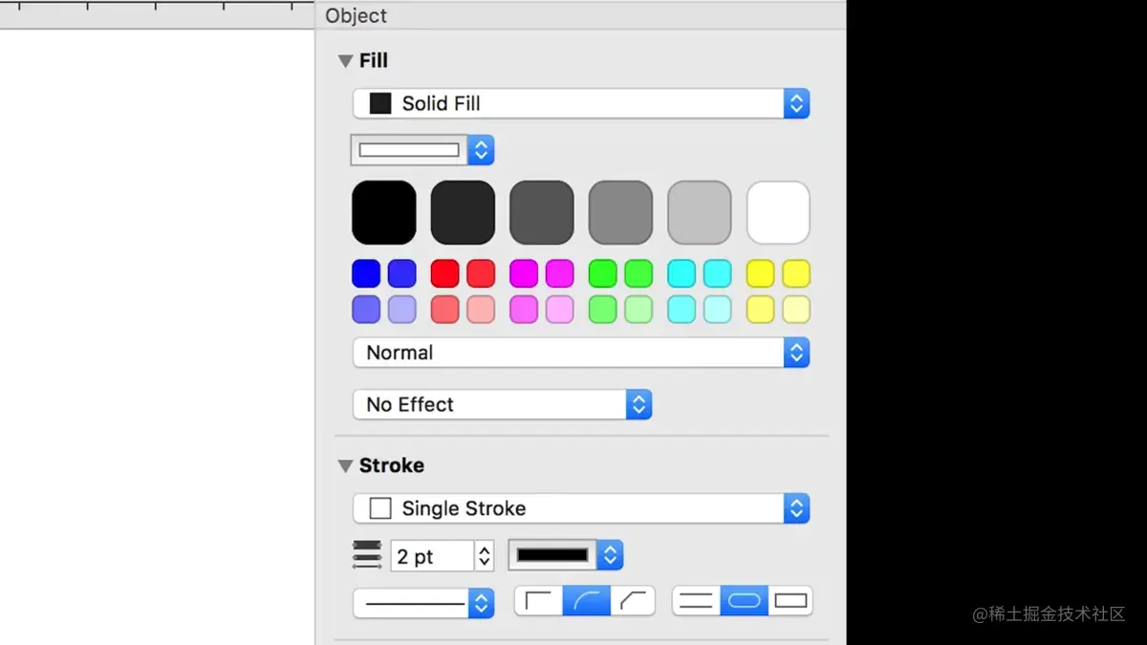Collapse the Fill section triangle

click(x=345, y=61)
